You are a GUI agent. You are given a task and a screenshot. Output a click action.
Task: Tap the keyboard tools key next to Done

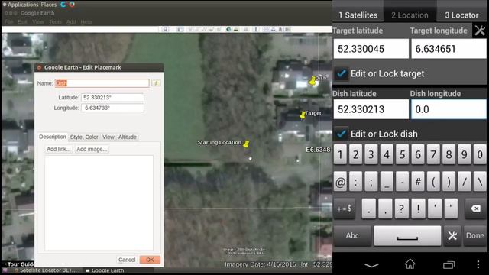tap(452, 236)
